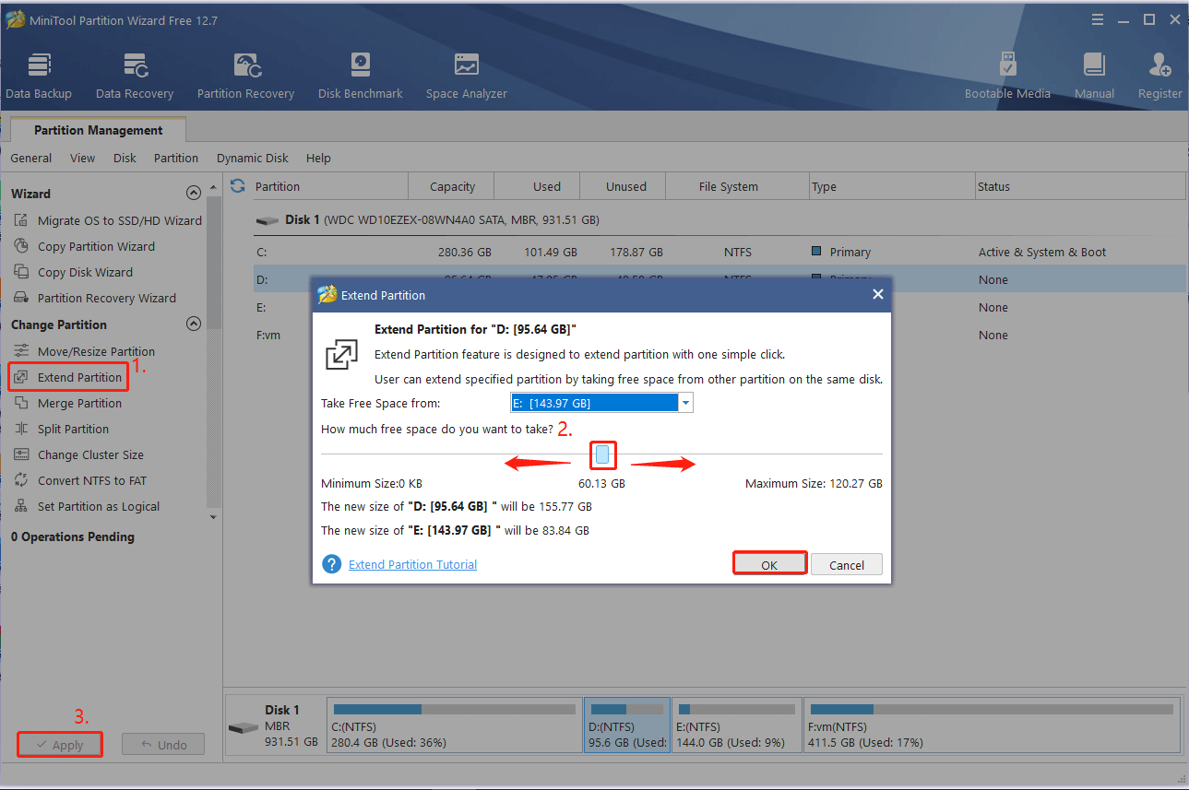Select Change Cluster Size
Screen dimensions: 1189x790
(79, 454)
